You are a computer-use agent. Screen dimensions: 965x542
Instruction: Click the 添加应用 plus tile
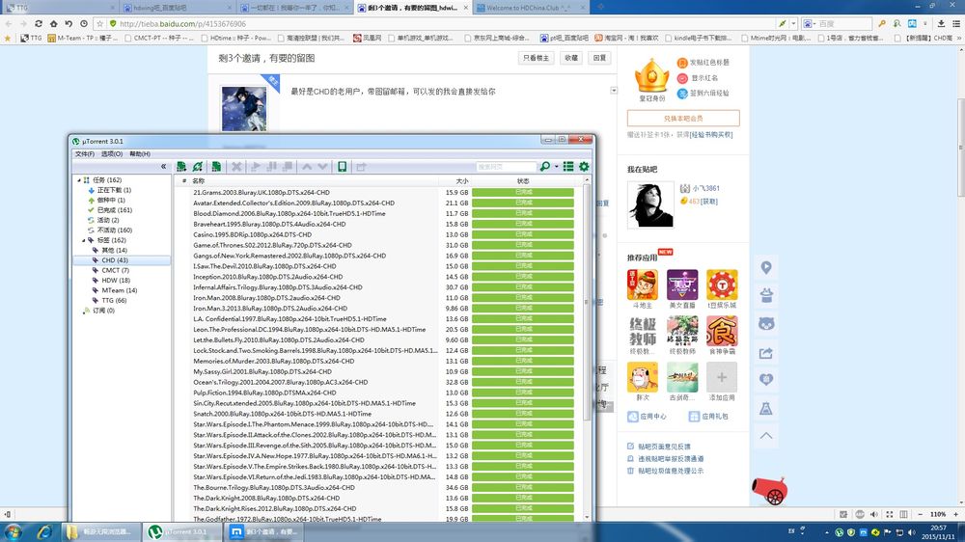point(721,377)
